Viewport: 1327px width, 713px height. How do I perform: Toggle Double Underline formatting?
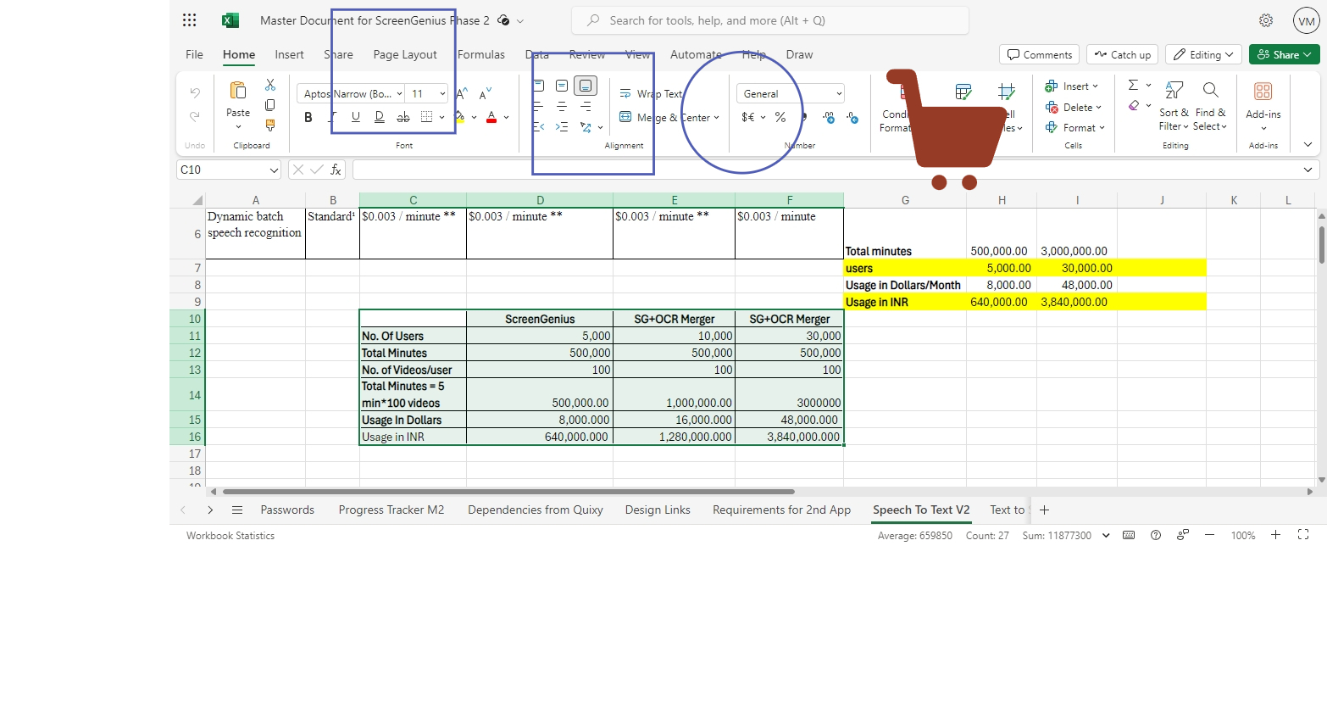[380, 117]
